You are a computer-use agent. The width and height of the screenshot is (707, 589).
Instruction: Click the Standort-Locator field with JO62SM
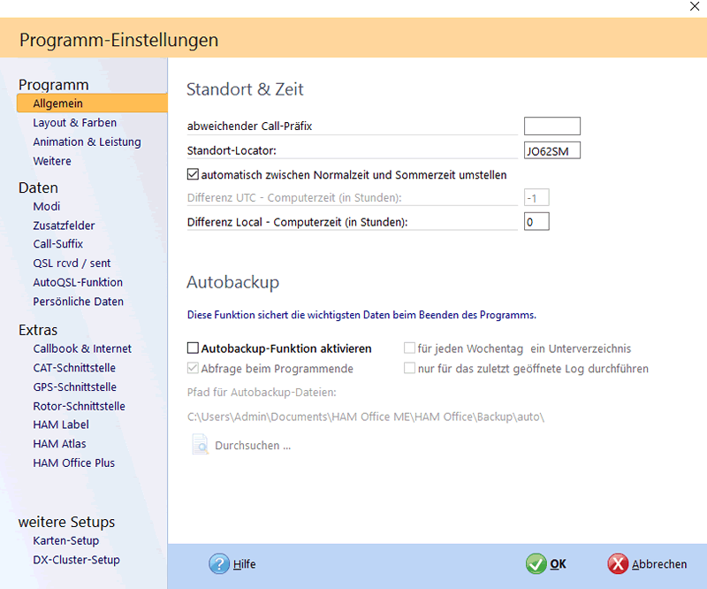click(x=551, y=150)
